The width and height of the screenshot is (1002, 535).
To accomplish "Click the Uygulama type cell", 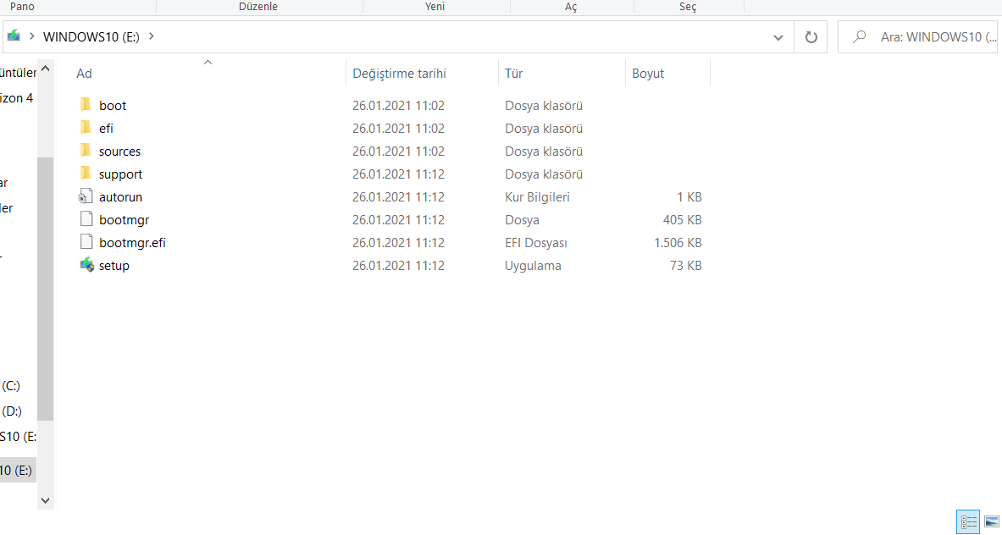I will tap(533, 266).
